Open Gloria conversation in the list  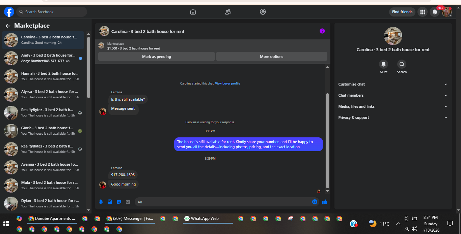point(43,131)
